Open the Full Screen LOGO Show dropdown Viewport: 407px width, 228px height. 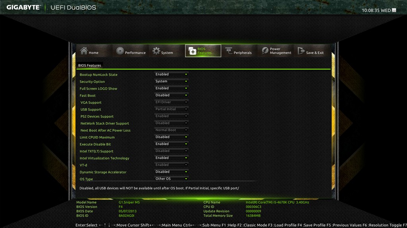point(171,88)
